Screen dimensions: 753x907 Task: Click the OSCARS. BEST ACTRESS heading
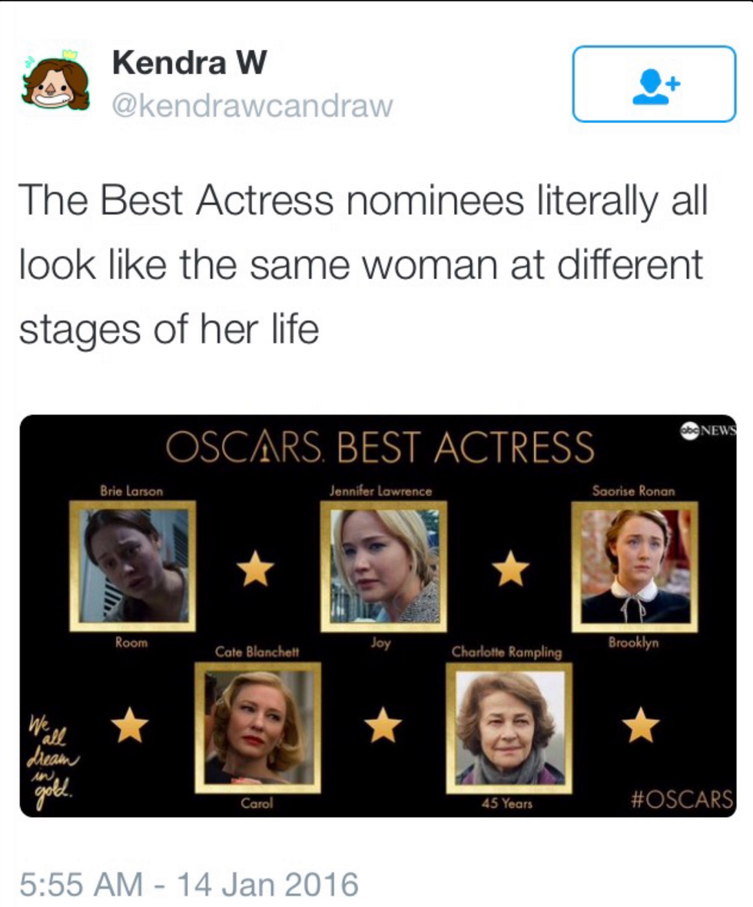tap(380, 447)
